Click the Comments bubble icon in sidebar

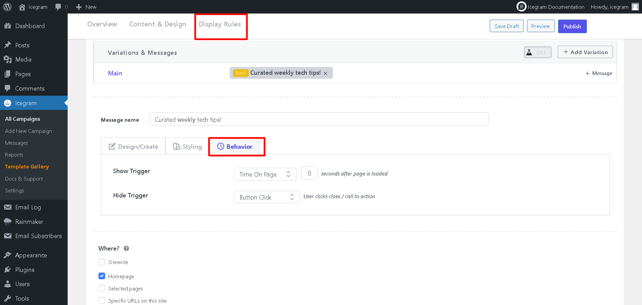coord(8,89)
